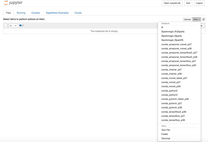
Task: Switch to the Files tab
Action: tap(8, 13)
